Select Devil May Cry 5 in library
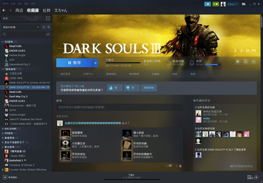Screen dimensions: 263x183 (x=18, y=97)
